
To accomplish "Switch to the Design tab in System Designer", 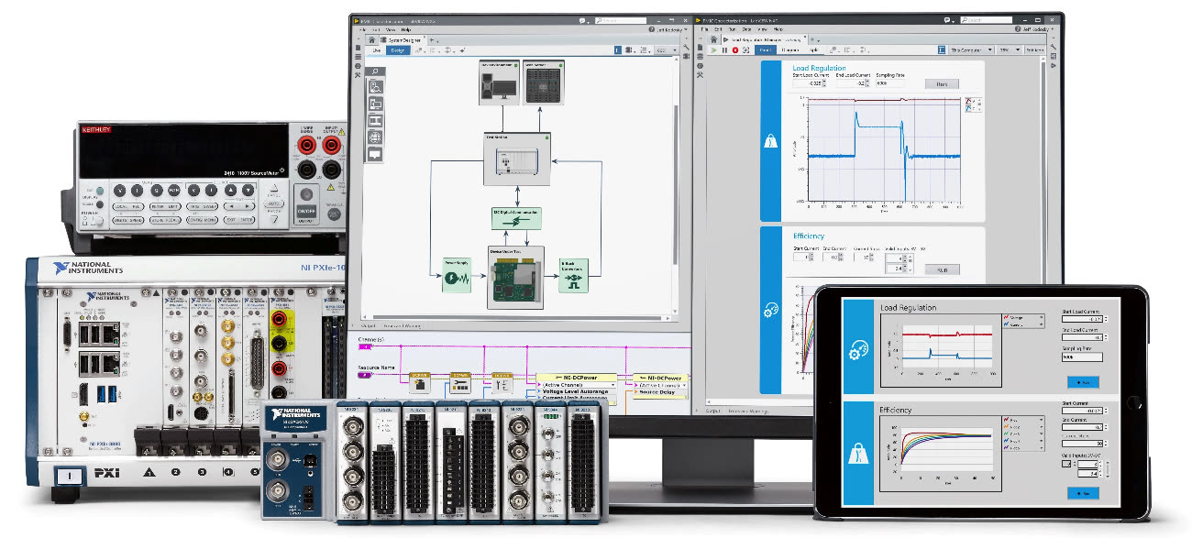I will (x=397, y=50).
